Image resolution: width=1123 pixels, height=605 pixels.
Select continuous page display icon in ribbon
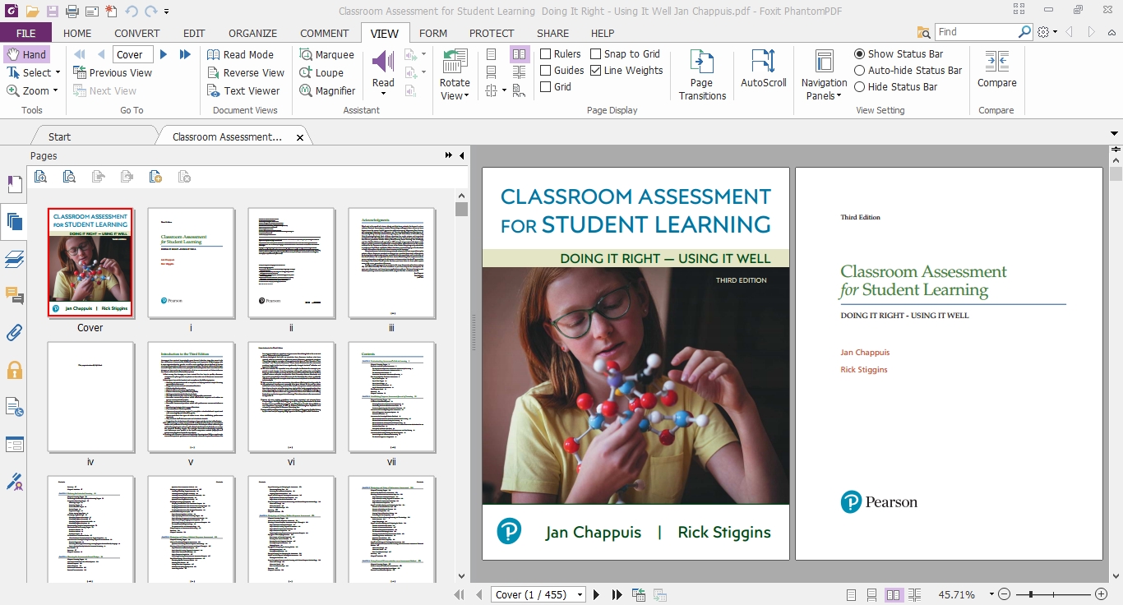pyautogui.click(x=492, y=72)
